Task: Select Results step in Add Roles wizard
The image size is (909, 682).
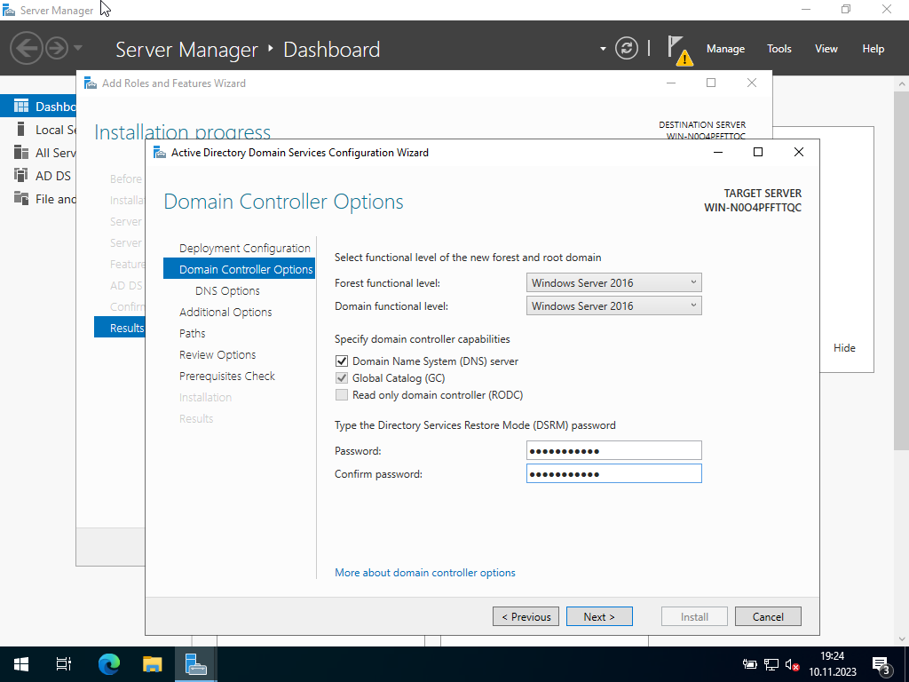Action: click(120, 328)
